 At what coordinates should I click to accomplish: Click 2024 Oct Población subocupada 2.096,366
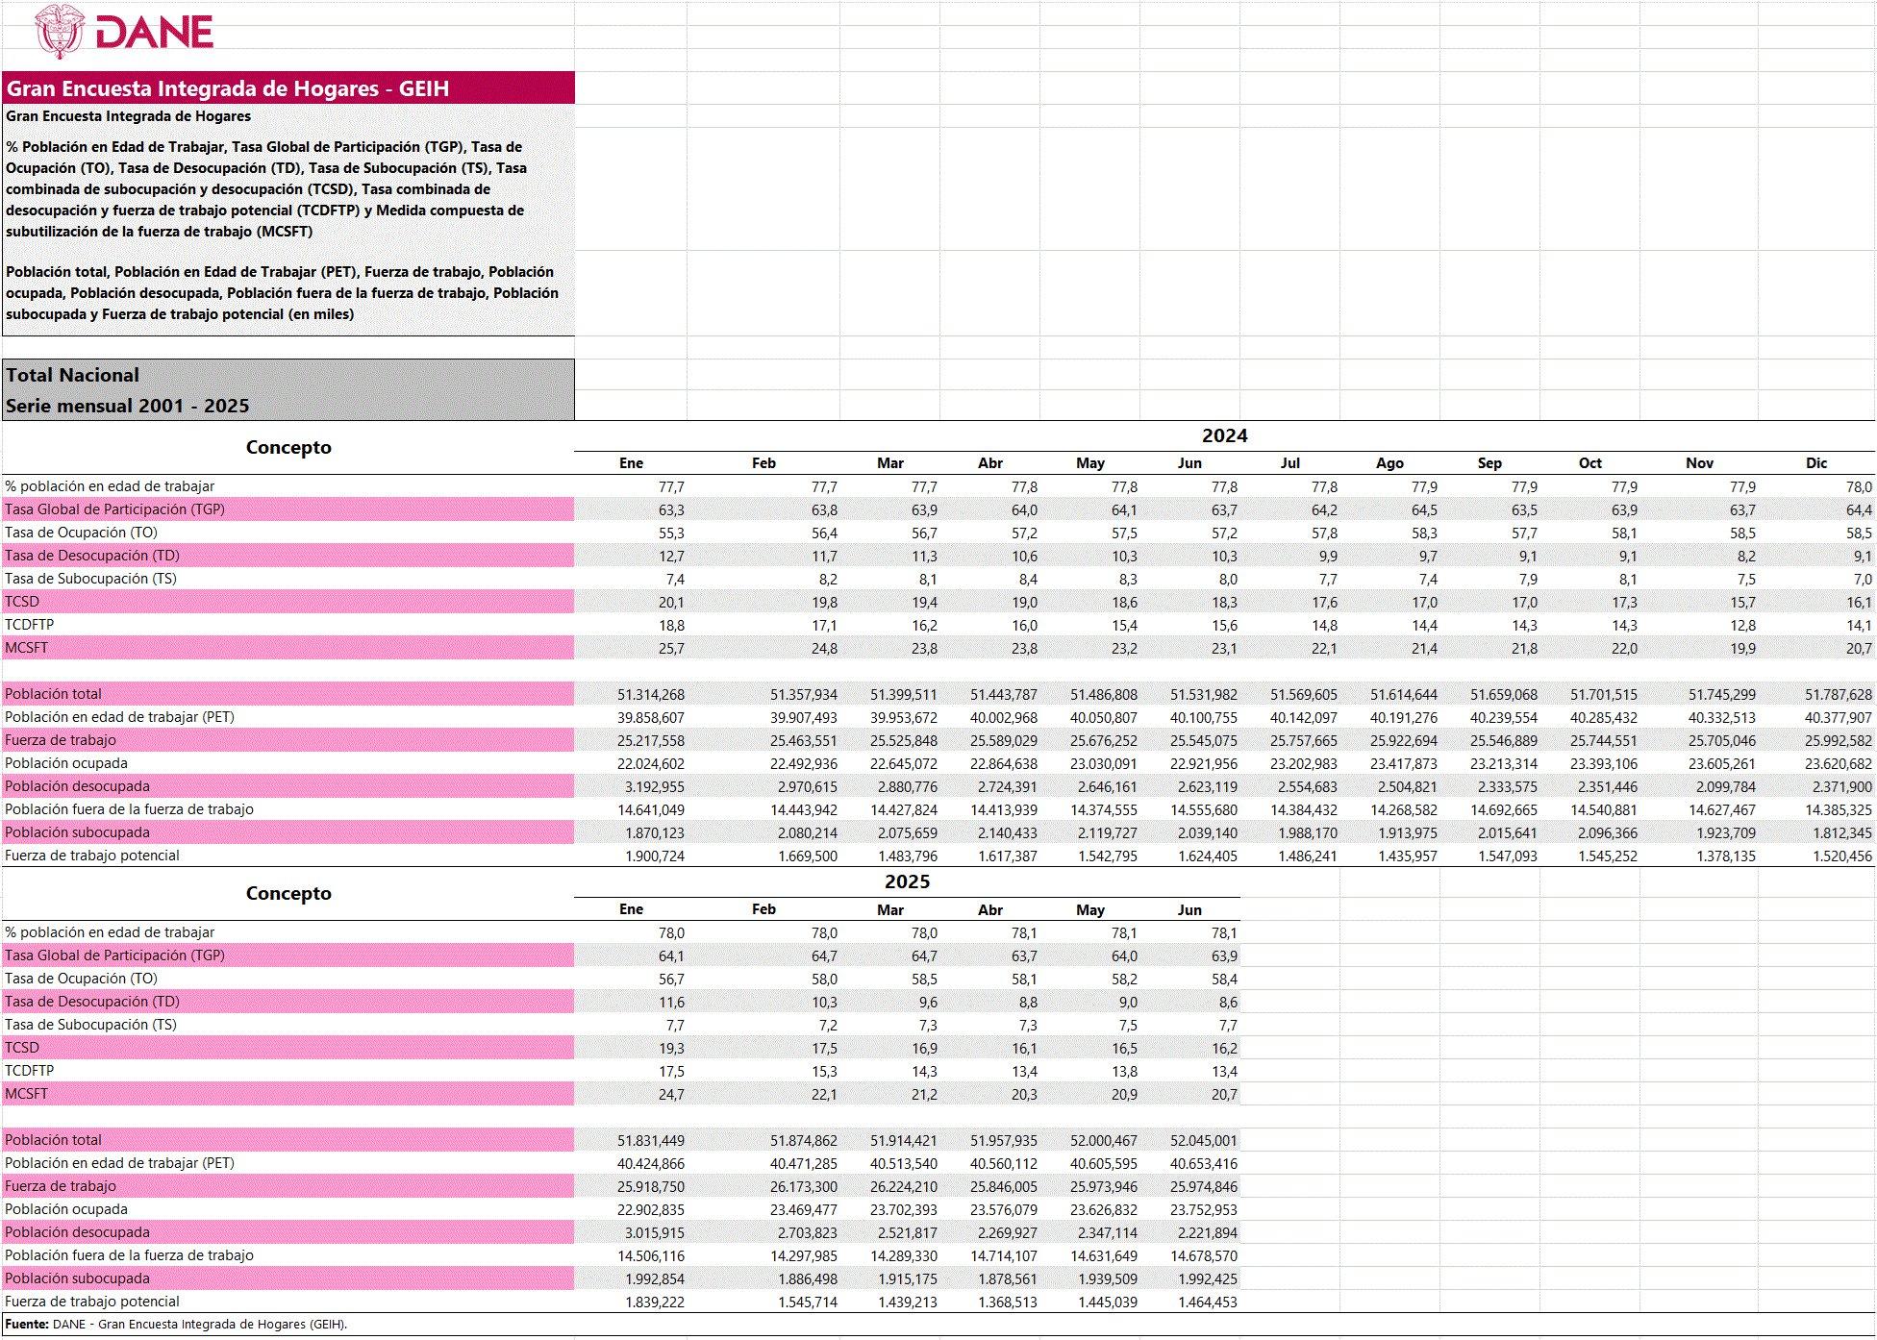1607,833
